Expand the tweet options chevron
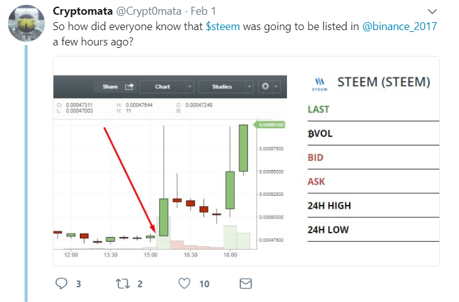Image resolution: width=459 pixels, height=302 pixels. click(x=432, y=12)
